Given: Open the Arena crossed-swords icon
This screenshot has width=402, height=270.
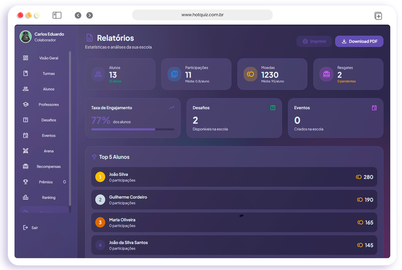Looking at the screenshot, I should (x=26, y=151).
